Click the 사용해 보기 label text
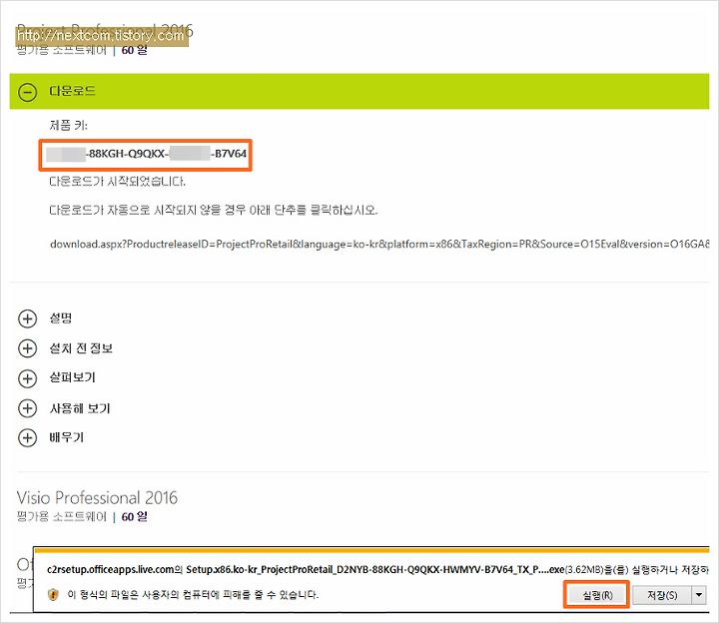This screenshot has height=623, width=719. coord(80,408)
